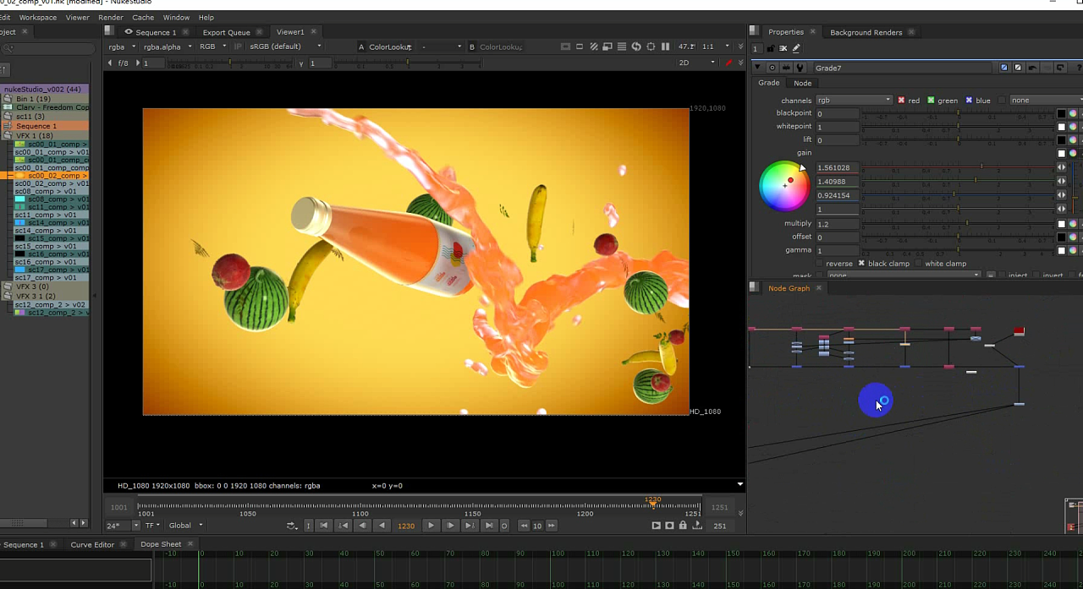Click the lock icon in Properties toolbar
This screenshot has height=589, width=1083.
[770, 49]
